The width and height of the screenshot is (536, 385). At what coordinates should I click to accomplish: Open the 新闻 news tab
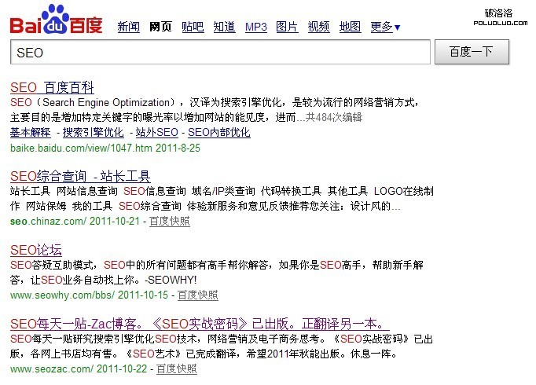click(x=129, y=27)
